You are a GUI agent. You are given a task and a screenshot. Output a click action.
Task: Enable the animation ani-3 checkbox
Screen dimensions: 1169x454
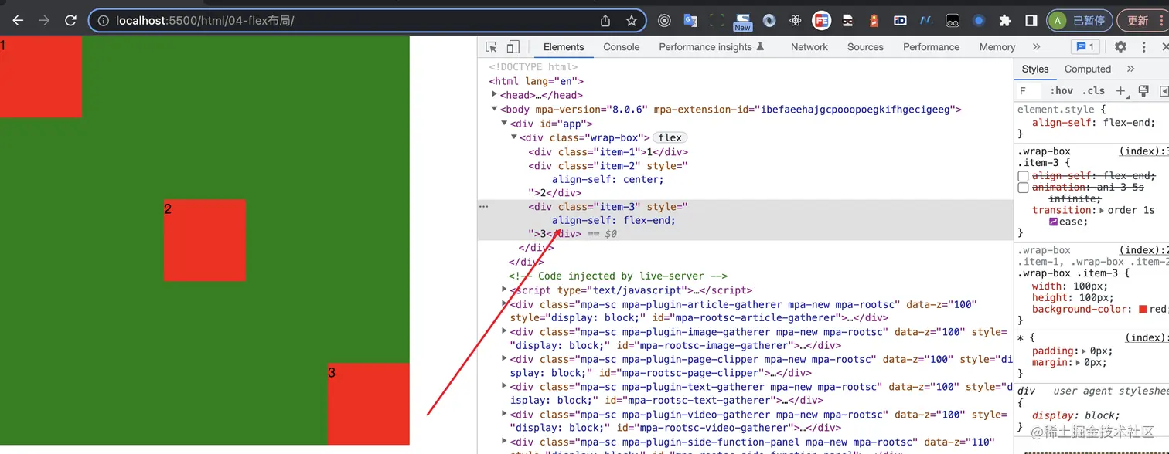click(x=1023, y=188)
